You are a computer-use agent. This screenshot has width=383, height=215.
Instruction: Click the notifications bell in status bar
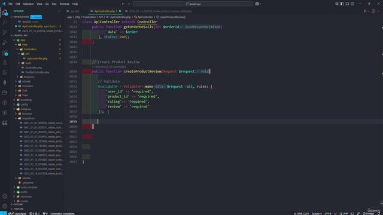[x=379, y=213]
